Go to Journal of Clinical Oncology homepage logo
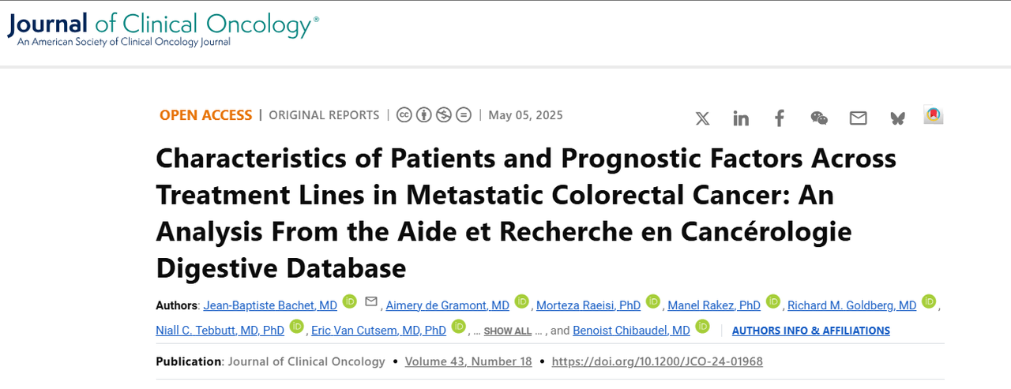The height and width of the screenshot is (389, 1011). tap(163, 29)
